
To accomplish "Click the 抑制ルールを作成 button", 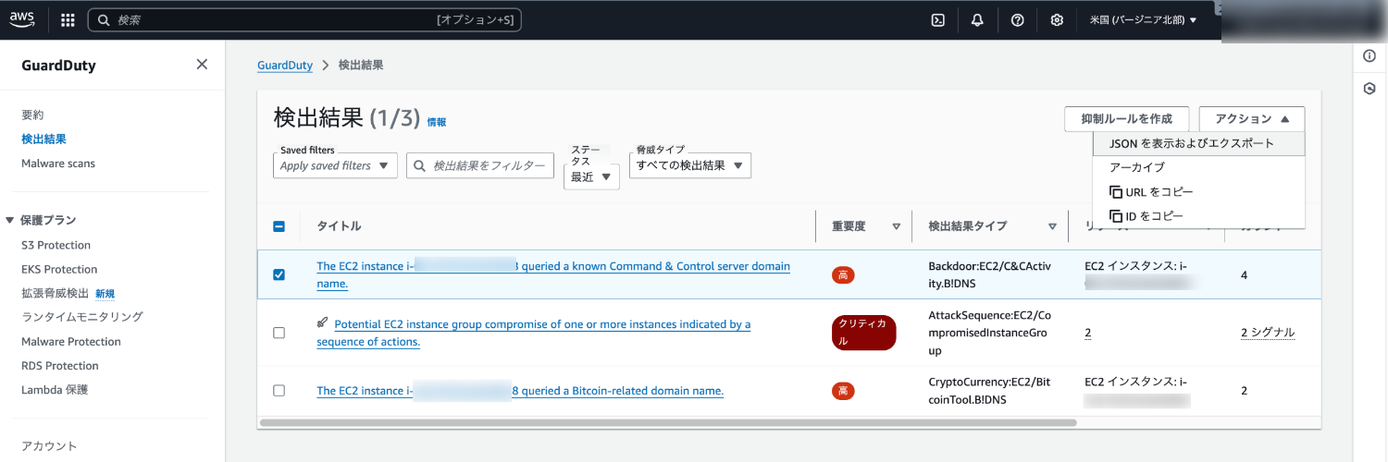I will pyautogui.click(x=1126, y=119).
